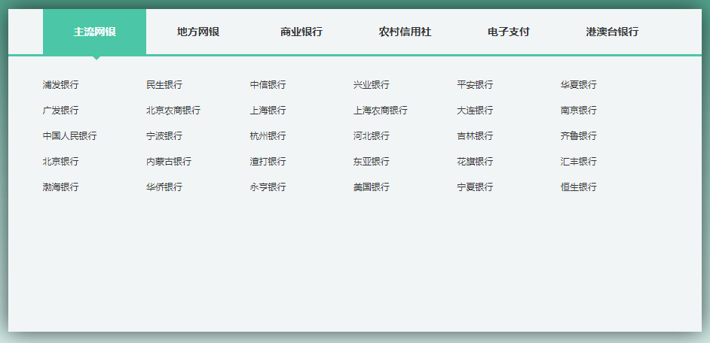The image size is (710, 343).
Task: Select the 平安银行 link
Action: tap(475, 85)
